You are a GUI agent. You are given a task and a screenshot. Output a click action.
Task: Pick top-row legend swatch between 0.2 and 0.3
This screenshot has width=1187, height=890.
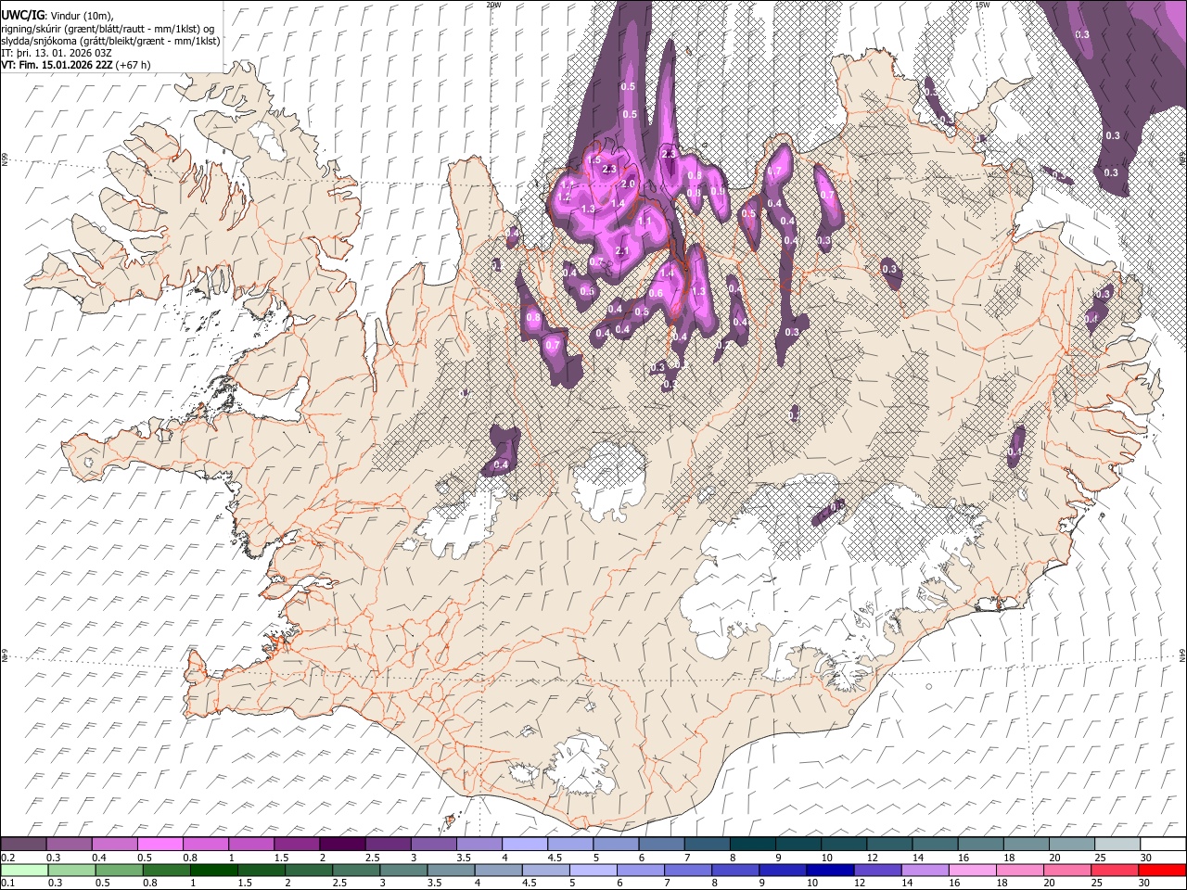click(23, 844)
